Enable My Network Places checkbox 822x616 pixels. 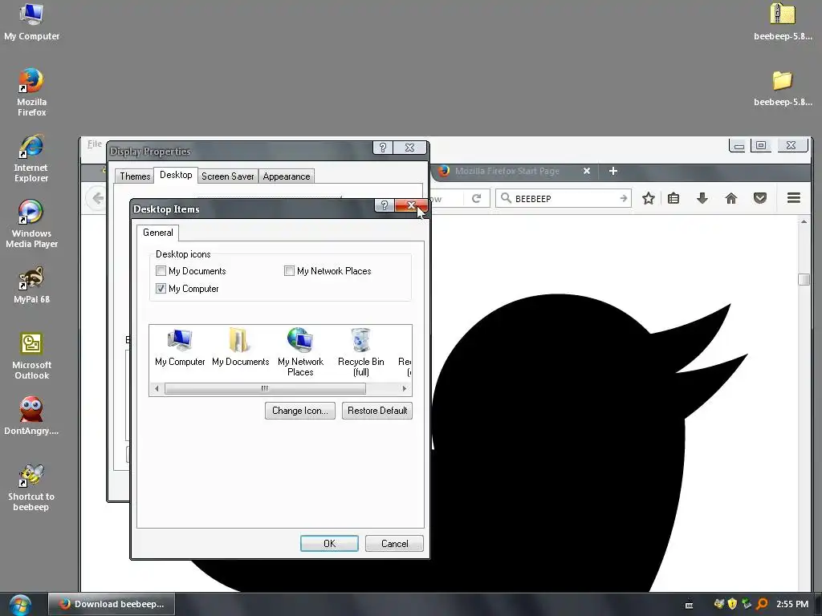289,271
